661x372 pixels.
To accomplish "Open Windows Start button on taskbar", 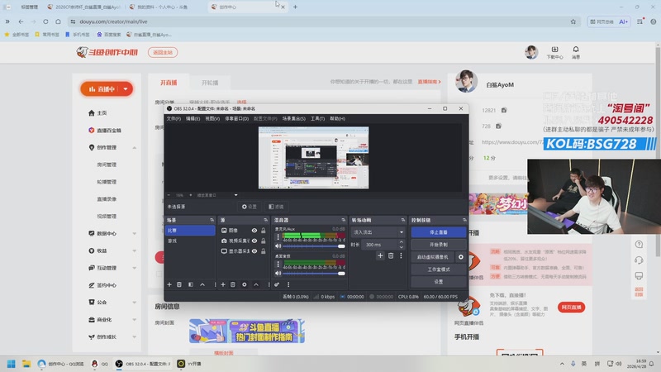I will tap(12, 364).
